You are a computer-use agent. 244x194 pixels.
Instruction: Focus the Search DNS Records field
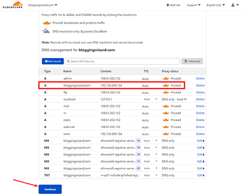click(122, 61)
